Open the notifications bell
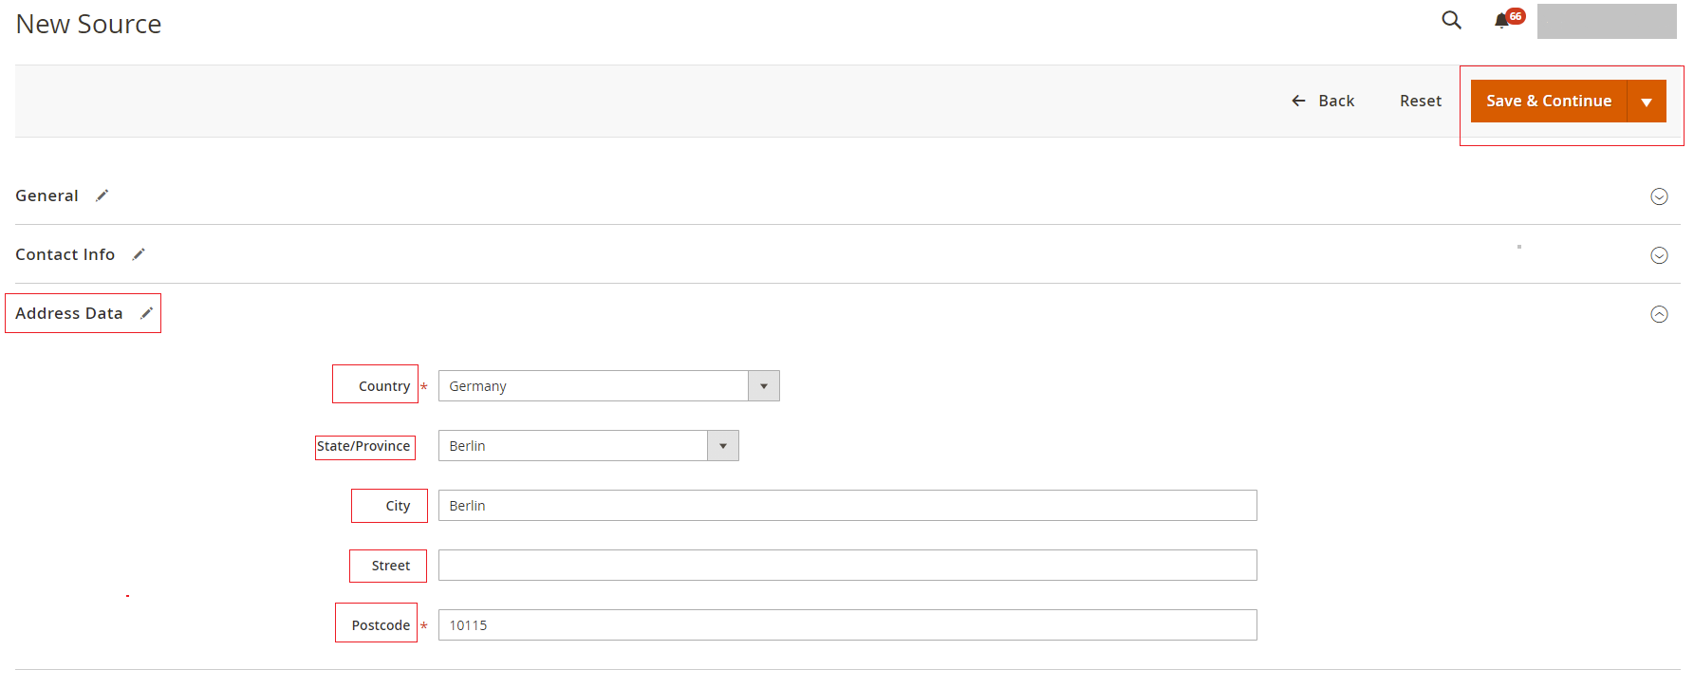 [x=1501, y=21]
